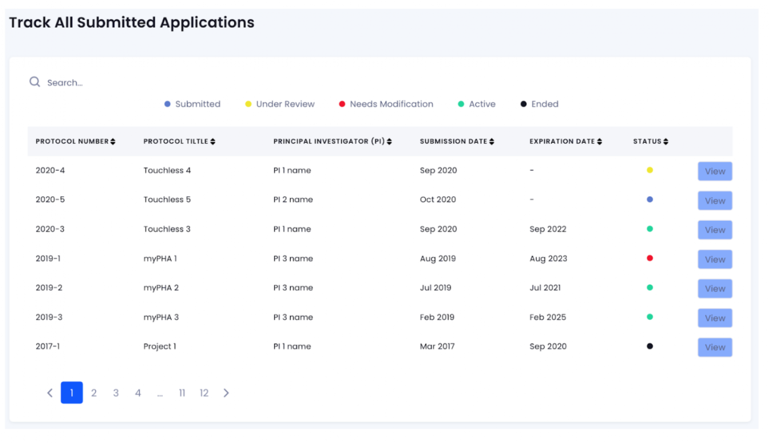This screenshot has width=770, height=443.
Task: Go to page 2
Action: (94, 393)
